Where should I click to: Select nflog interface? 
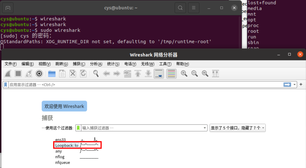tap(60, 157)
